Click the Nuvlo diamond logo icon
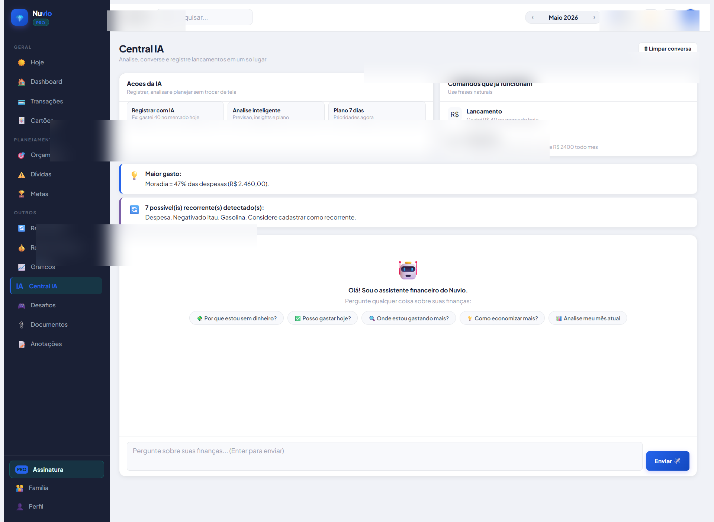The width and height of the screenshot is (714, 522). (x=19, y=17)
